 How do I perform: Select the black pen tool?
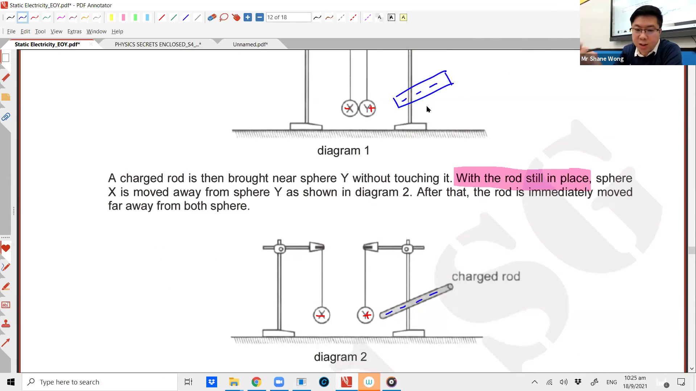point(11,17)
